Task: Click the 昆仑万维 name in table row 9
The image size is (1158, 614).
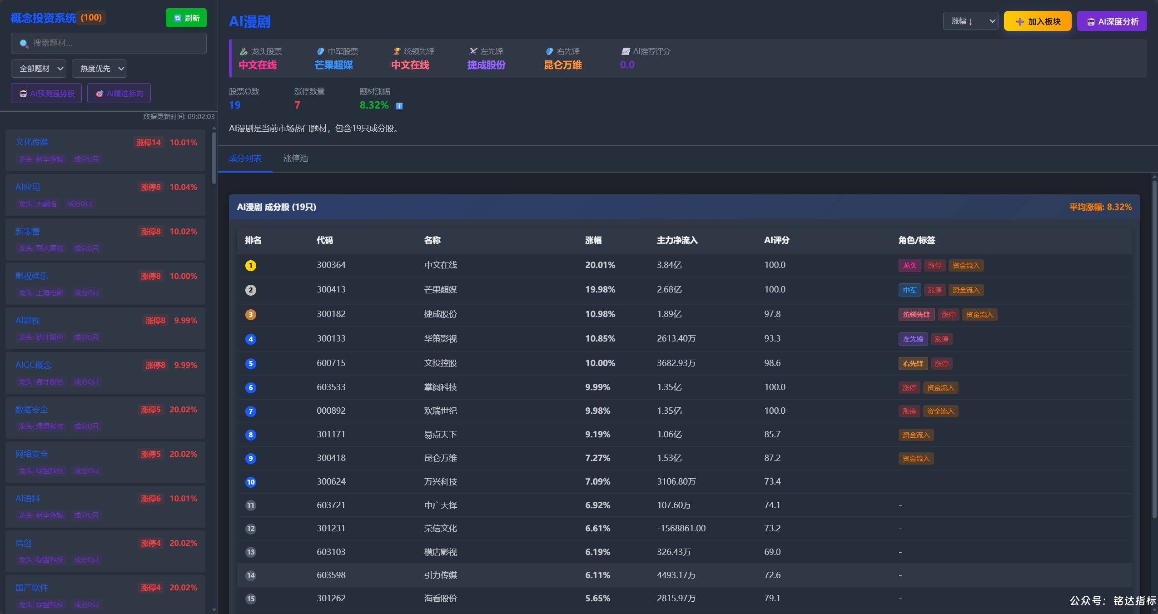Action: click(x=441, y=458)
